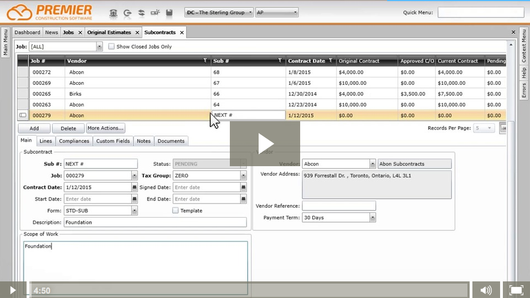The image size is (530, 298).
Task: Select the row for job 000265 Birks
Action: click(262, 94)
